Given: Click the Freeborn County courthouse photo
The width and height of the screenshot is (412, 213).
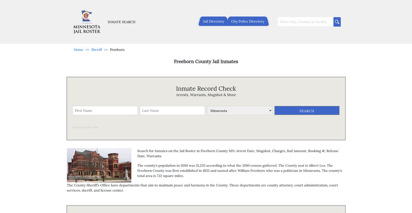Looking at the screenshot, I should 99,165.
